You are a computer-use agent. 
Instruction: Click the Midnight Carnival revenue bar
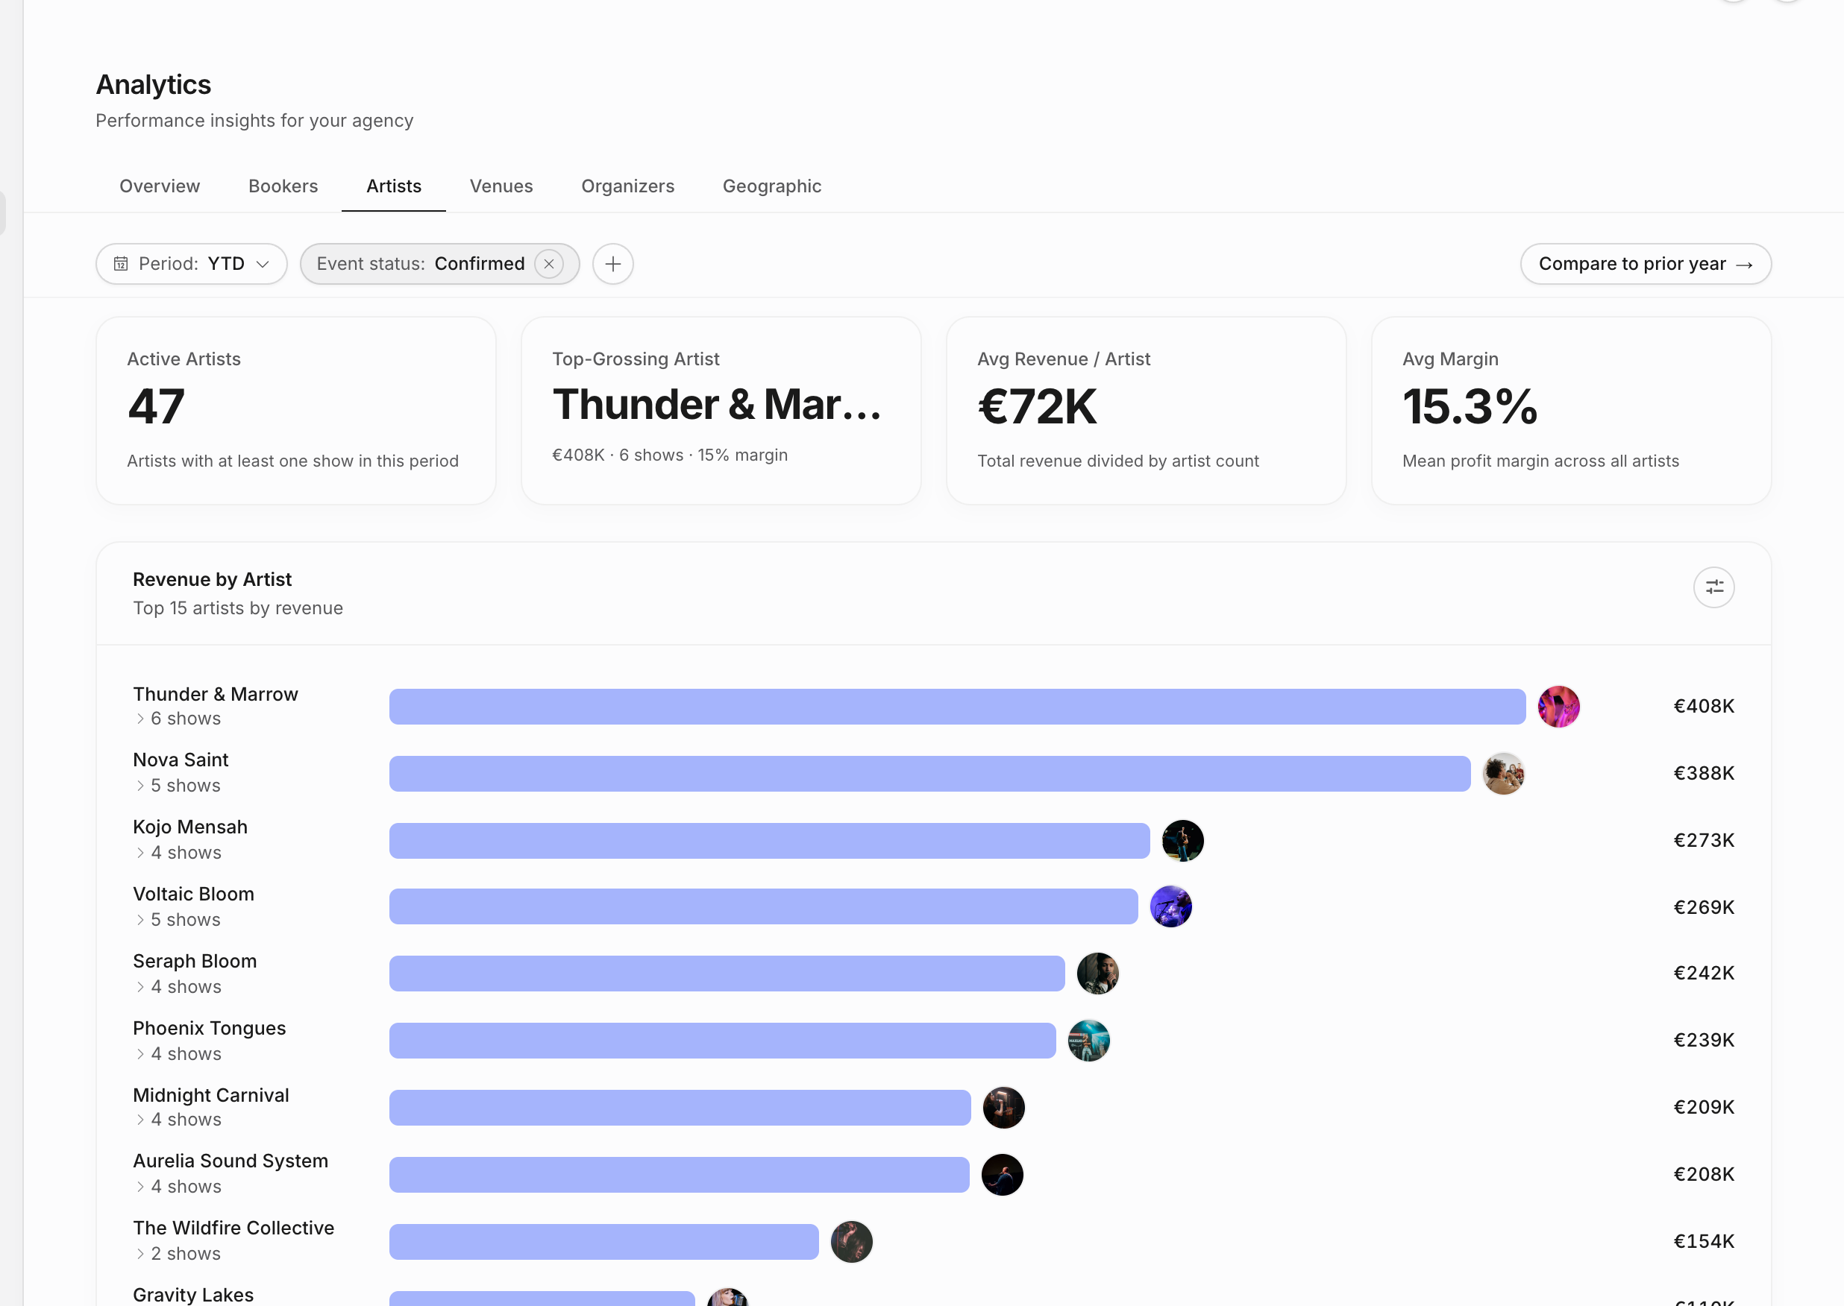pos(680,1108)
